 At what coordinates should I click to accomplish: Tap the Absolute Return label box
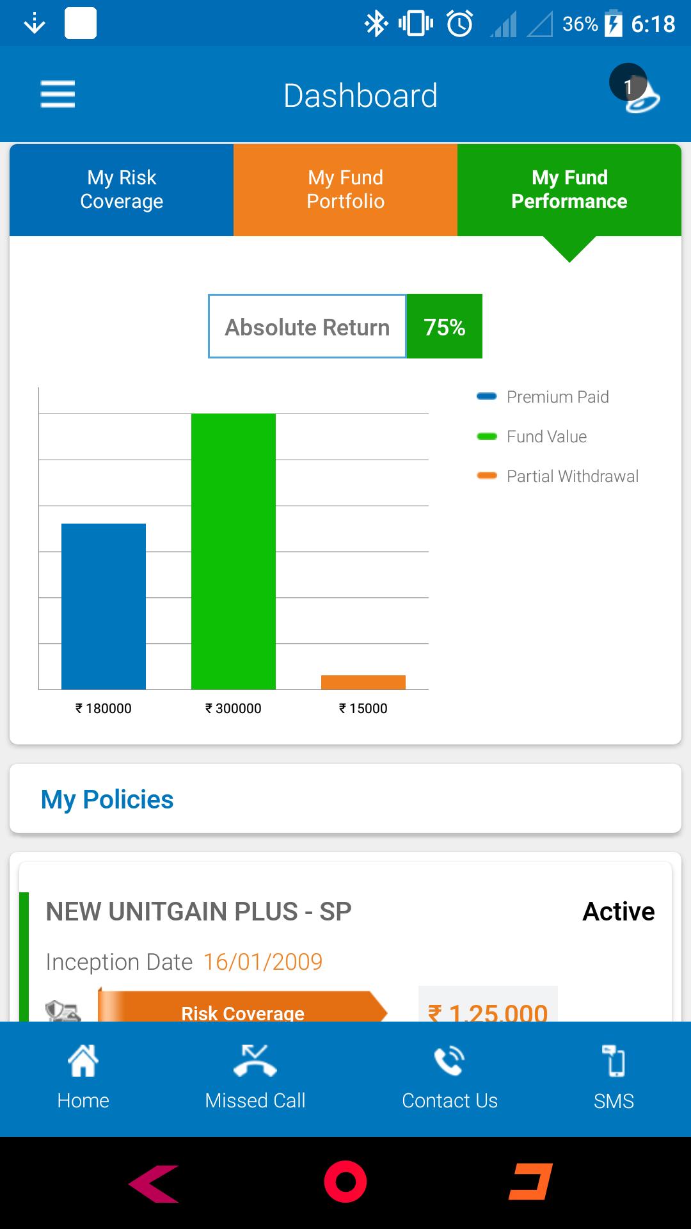pos(307,326)
